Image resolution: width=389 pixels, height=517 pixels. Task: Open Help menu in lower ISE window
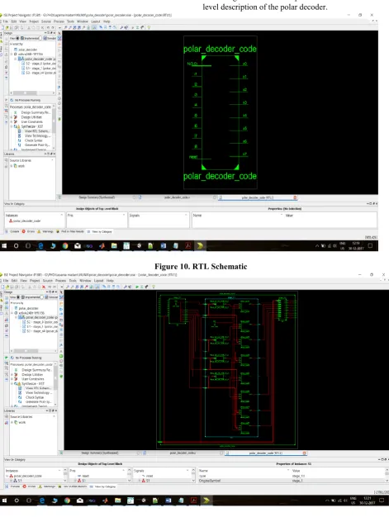click(110, 281)
